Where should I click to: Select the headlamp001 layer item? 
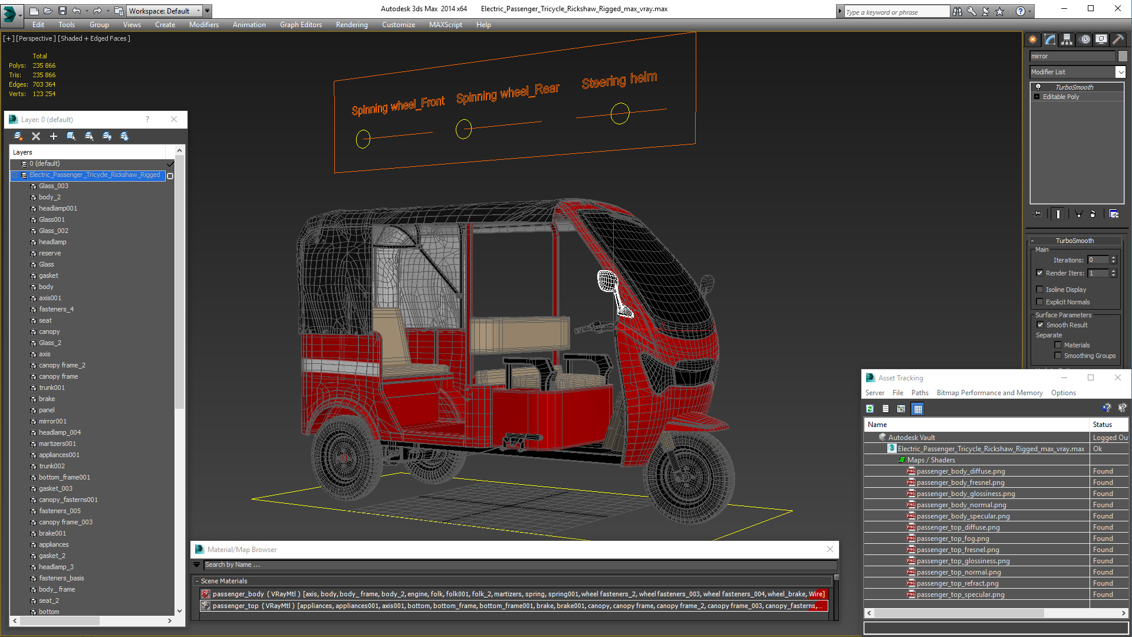(58, 208)
